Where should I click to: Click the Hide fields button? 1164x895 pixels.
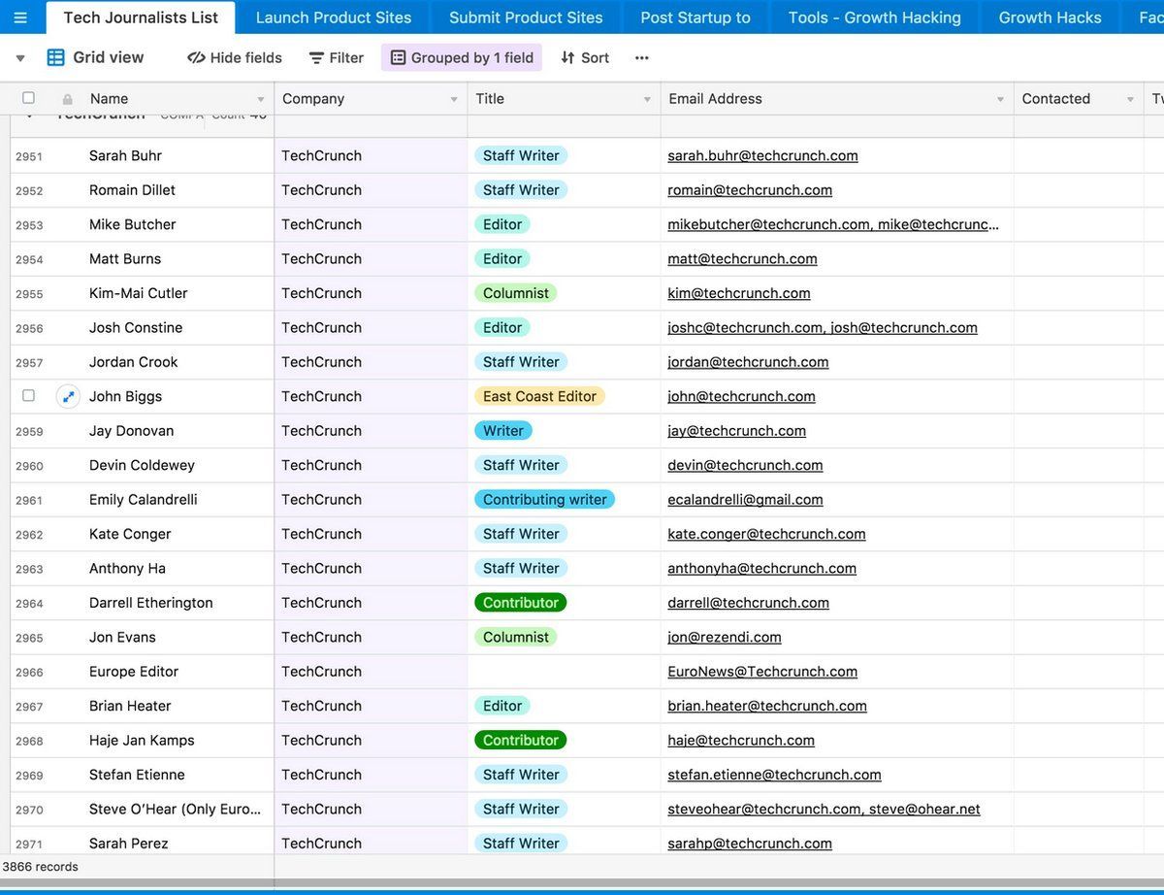235,58
